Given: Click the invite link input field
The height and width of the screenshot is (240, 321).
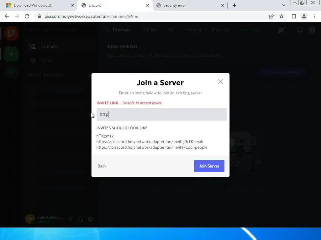Looking at the screenshot, I should pos(161,114).
